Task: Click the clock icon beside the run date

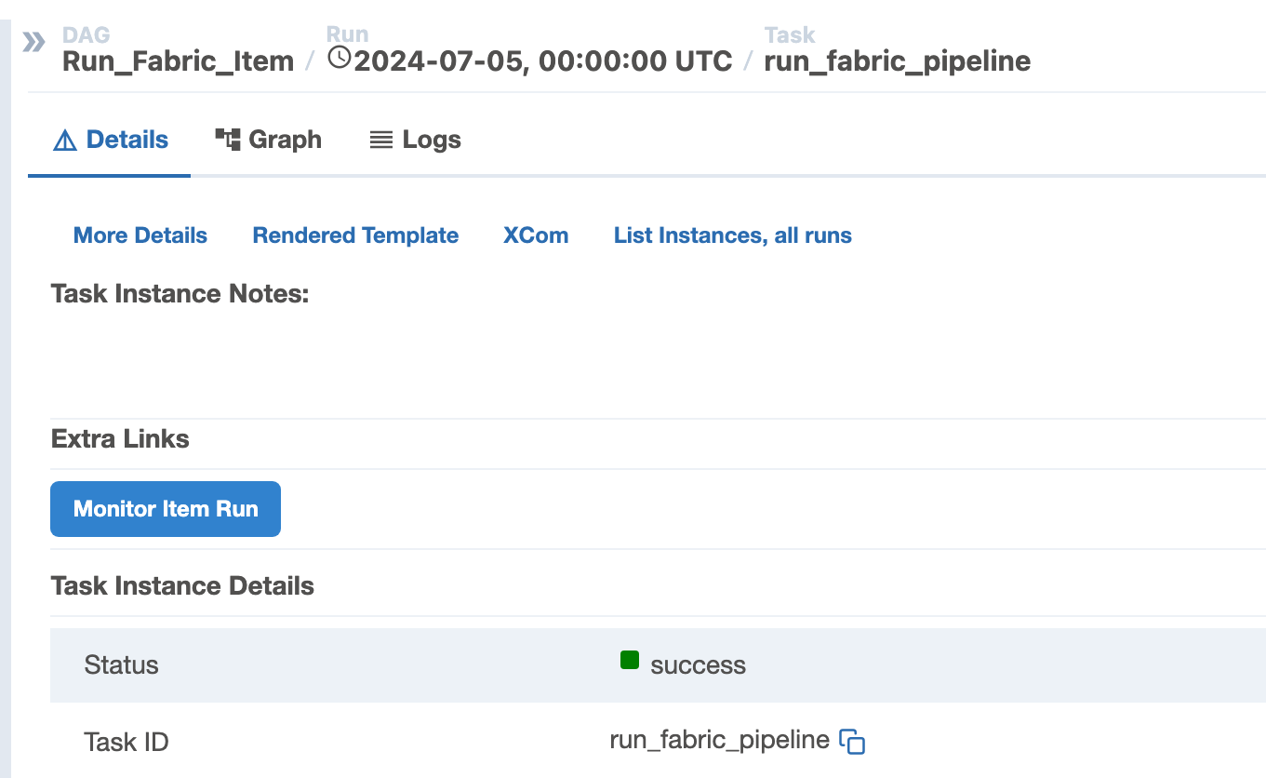Action: tap(340, 60)
